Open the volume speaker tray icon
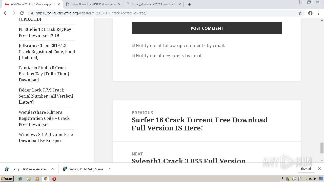This screenshot has width=324, height=182. (x=294, y=179)
